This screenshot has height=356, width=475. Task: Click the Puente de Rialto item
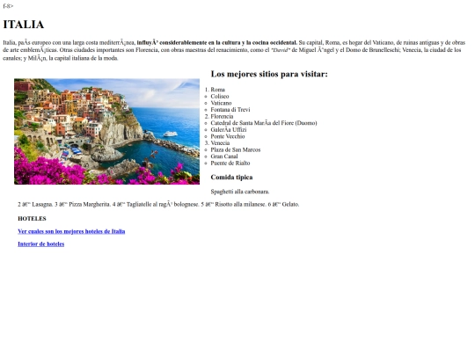[x=230, y=163]
